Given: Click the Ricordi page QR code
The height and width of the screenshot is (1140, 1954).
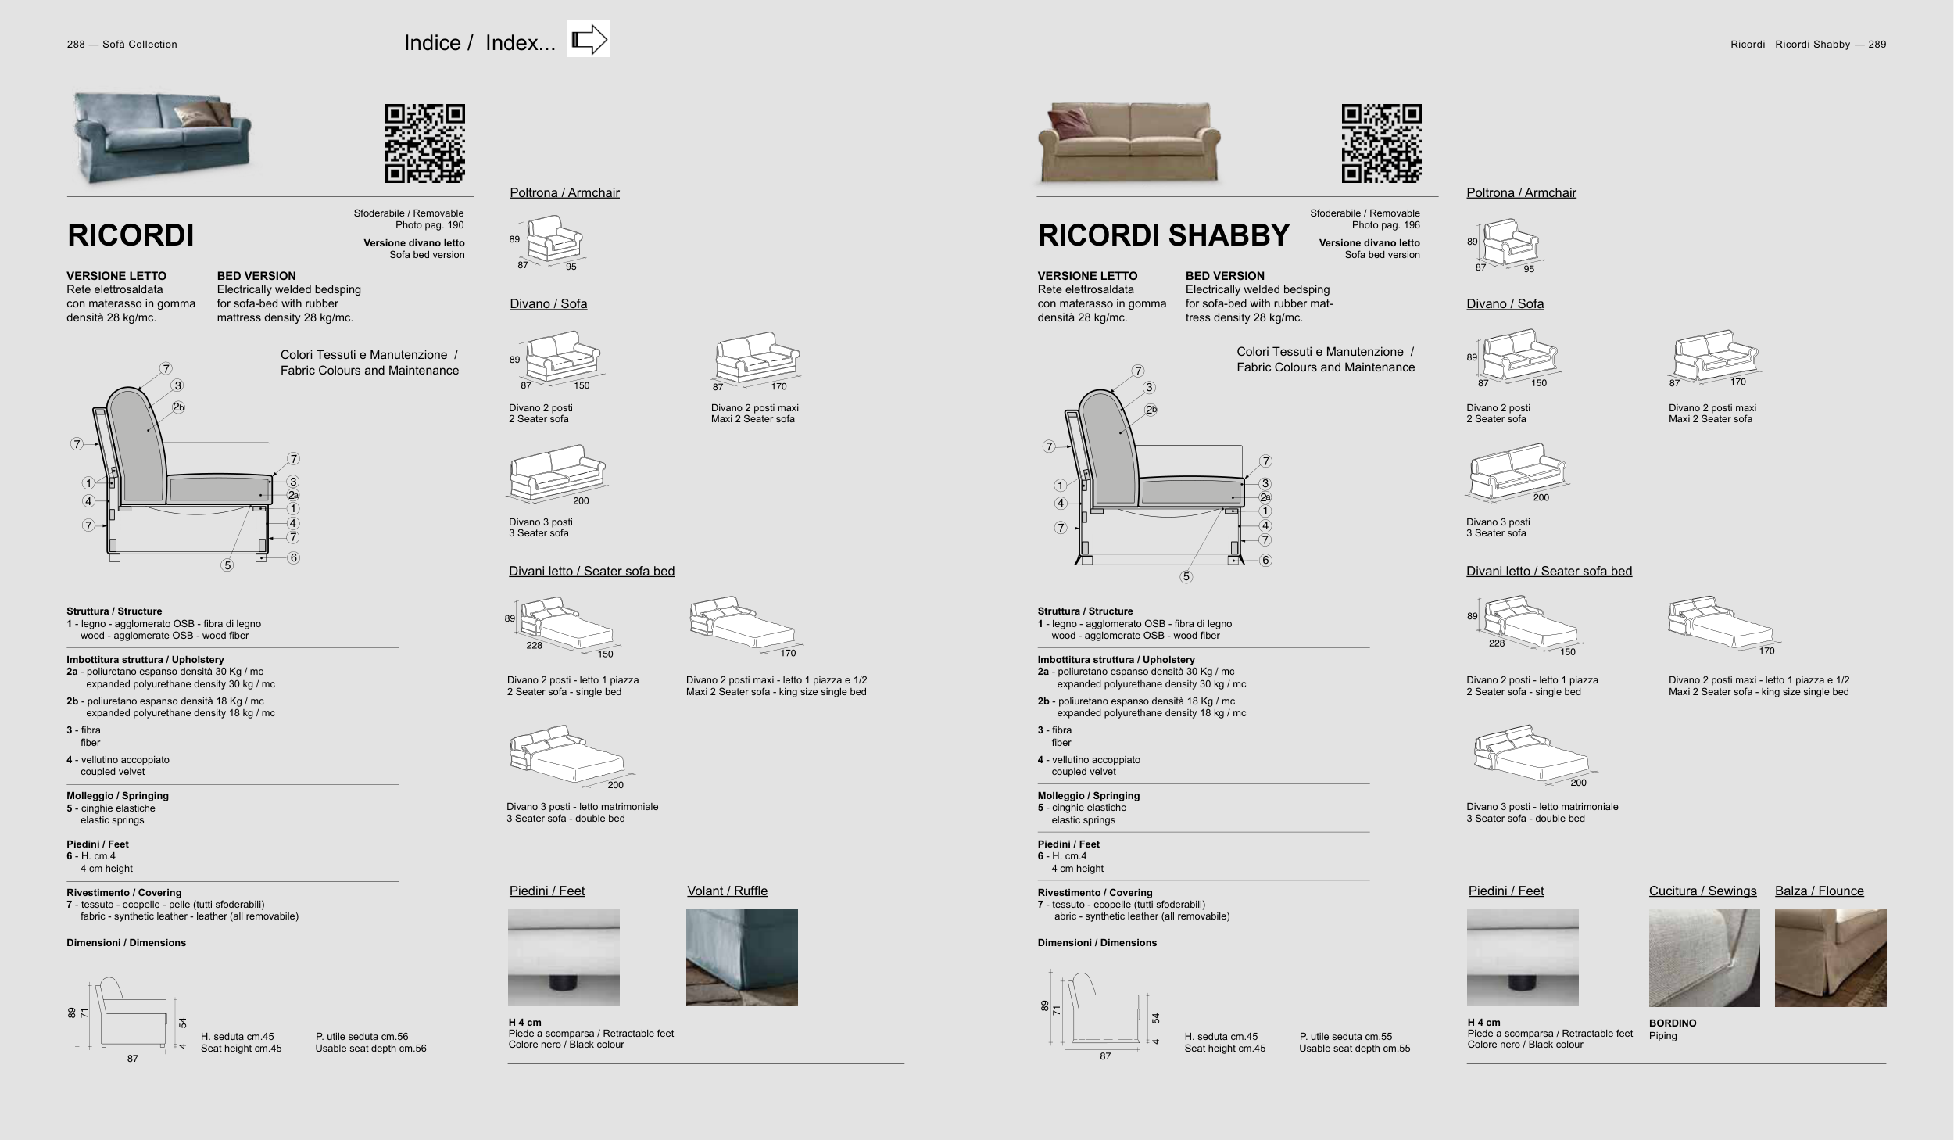Looking at the screenshot, I should 424,143.
